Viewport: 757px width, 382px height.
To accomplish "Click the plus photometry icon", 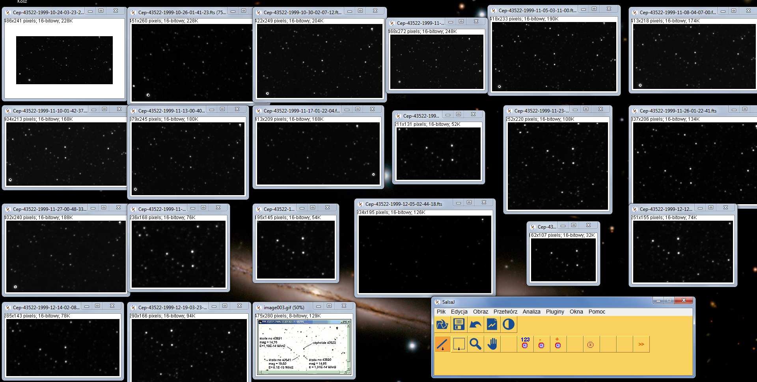I will pyautogui.click(x=557, y=343).
